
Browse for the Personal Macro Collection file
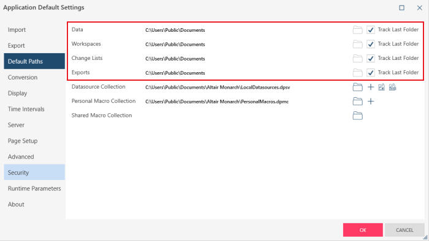357,102
